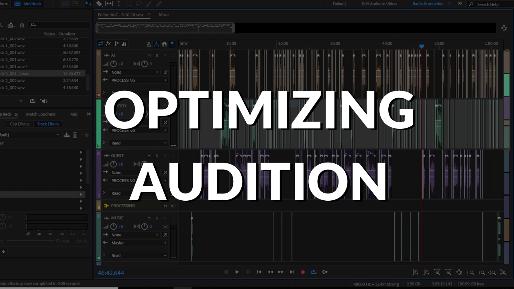Click the Files panel search field

(58, 25)
